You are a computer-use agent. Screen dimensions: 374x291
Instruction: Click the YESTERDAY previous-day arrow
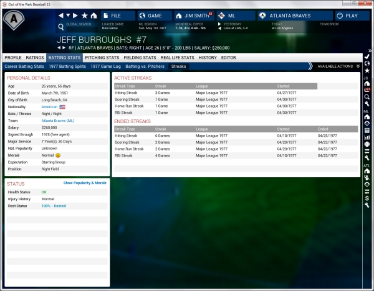coord(219,29)
